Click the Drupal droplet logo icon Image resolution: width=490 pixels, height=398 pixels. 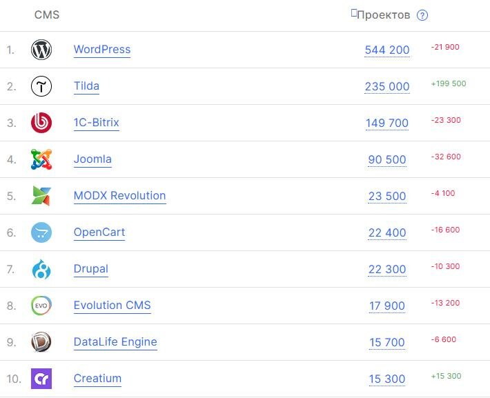click(x=41, y=269)
